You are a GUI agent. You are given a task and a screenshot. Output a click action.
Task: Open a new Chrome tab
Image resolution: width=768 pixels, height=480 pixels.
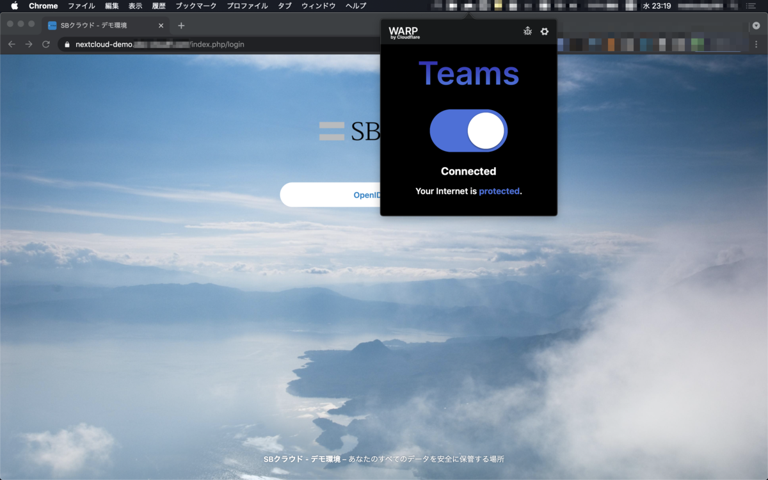(181, 26)
